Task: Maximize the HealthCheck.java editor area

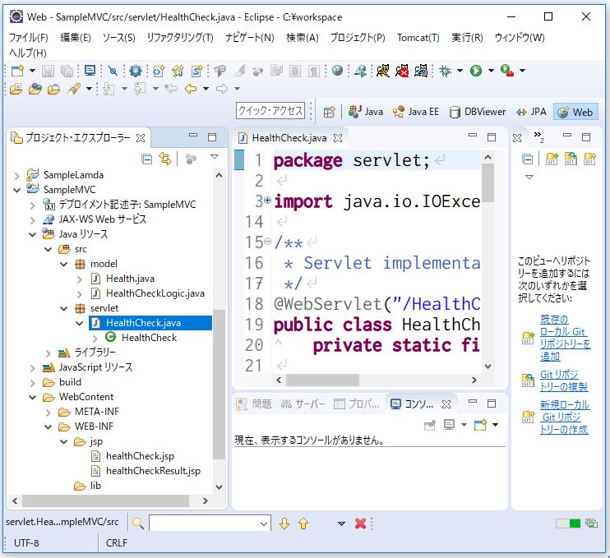Action: click(492, 137)
